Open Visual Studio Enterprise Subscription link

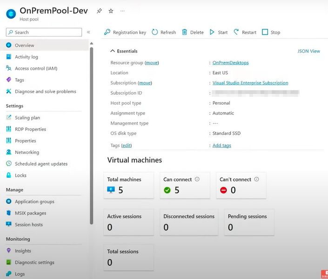pyautogui.click(x=250, y=83)
